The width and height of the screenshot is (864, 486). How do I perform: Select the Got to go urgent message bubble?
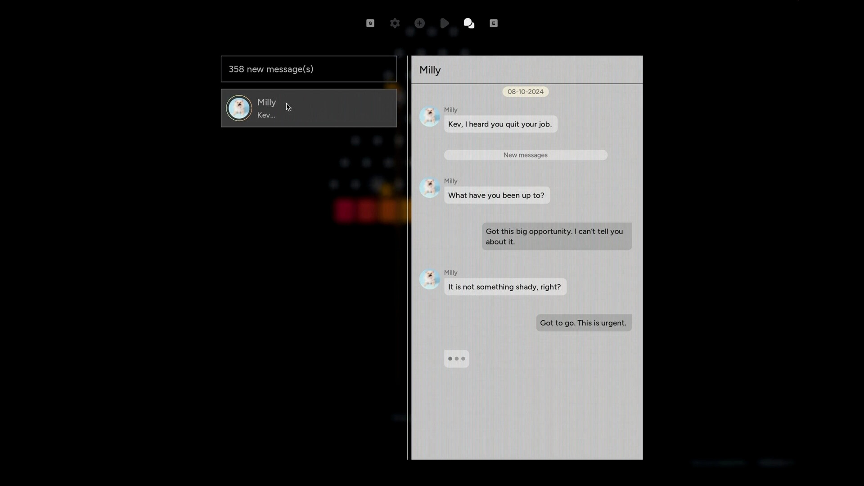[583, 323]
